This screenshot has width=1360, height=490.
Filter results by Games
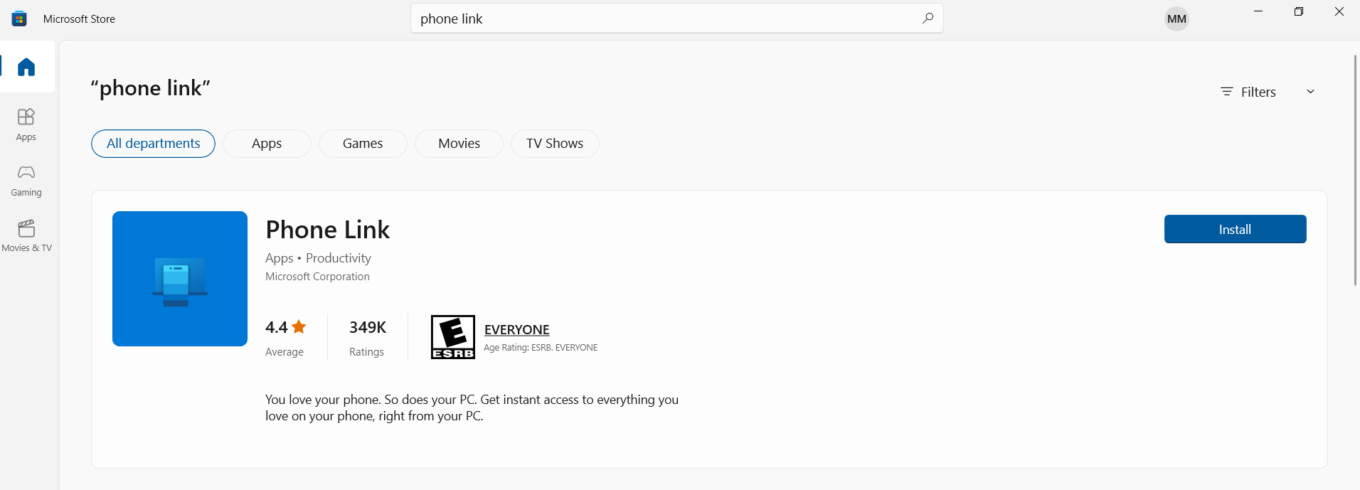point(363,144)
